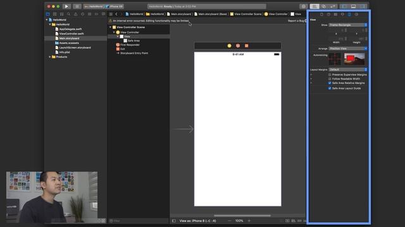This screenshot has height=227, width=405.
Task: Select HelloWorld scheme in toolbar
Action: (x=94, y=6)
